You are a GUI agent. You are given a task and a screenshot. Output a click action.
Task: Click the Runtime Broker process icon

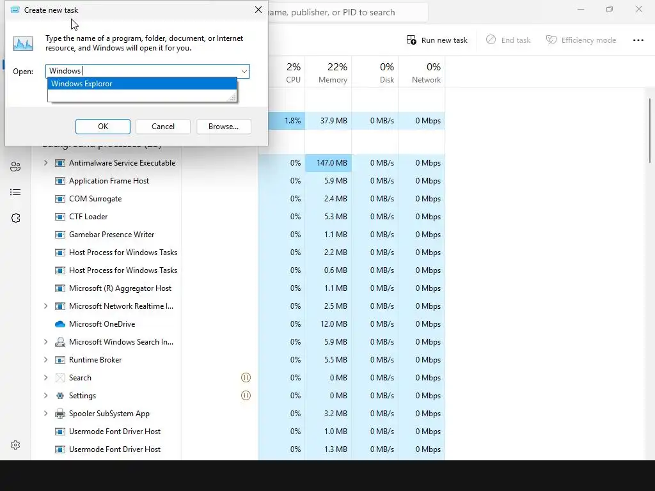point(60,360)
